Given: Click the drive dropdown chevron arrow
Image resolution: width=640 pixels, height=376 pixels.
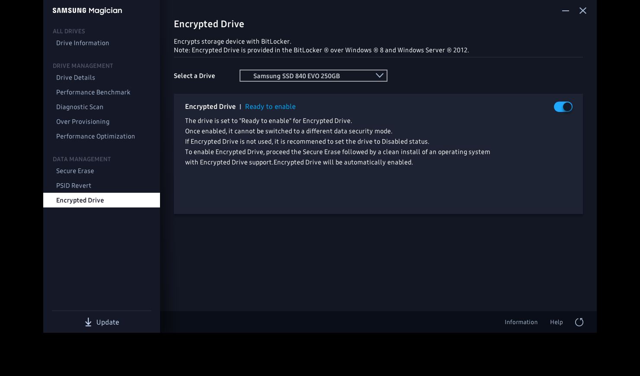Looking at the screenshot, I should point(380,76).
